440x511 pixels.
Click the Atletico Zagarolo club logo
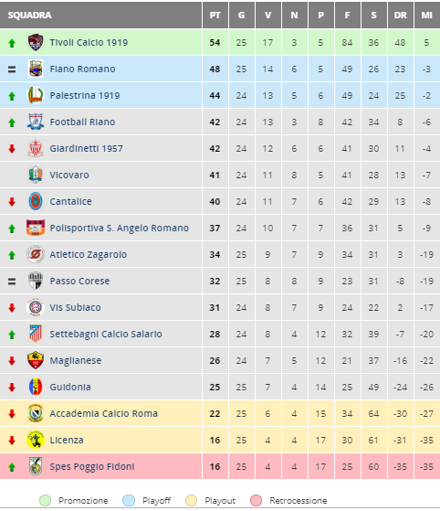(x=36, y=254)
